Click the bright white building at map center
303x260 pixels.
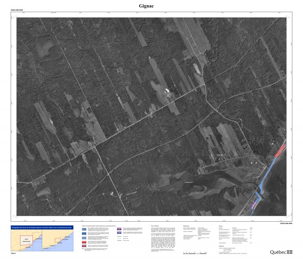[167, 90]
